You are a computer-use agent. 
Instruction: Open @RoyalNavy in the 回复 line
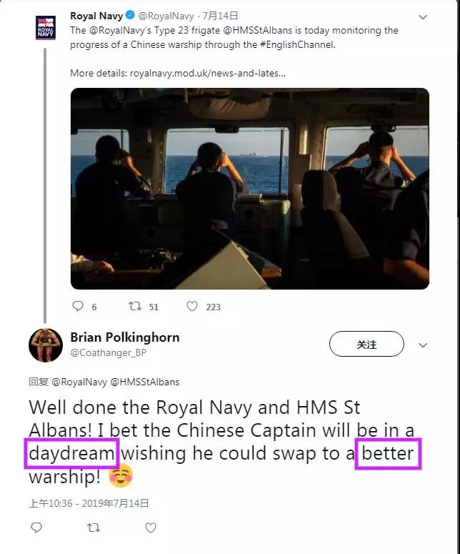tap(79, 382)
